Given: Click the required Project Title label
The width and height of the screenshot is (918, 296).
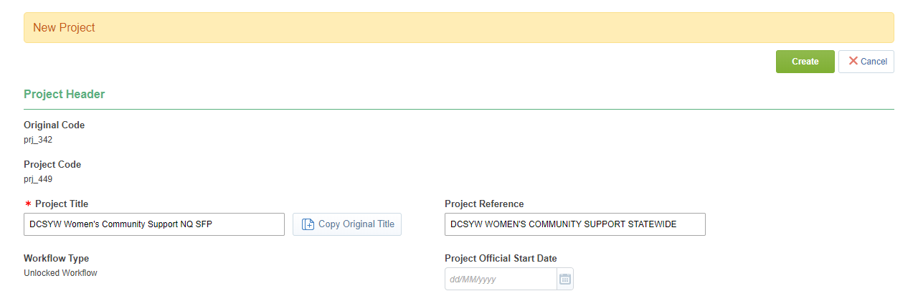Looking at the screenshot, I should tap(62, 204).
